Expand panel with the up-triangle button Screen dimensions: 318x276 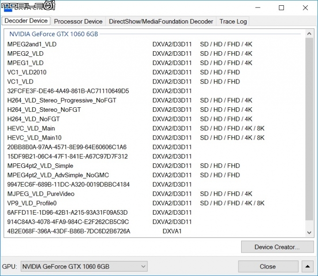click(x=308, y=266)
